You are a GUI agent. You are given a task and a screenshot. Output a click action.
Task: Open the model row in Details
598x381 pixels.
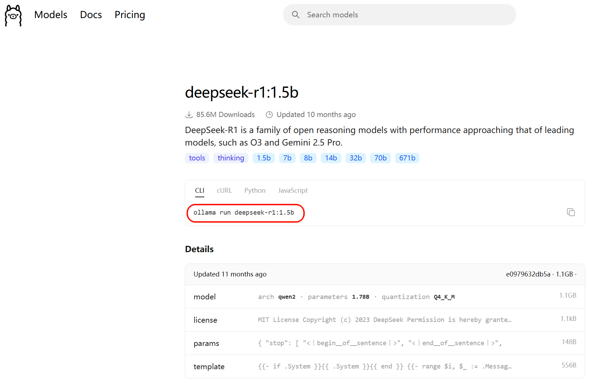pyautogui.click(x=385, y=297)
